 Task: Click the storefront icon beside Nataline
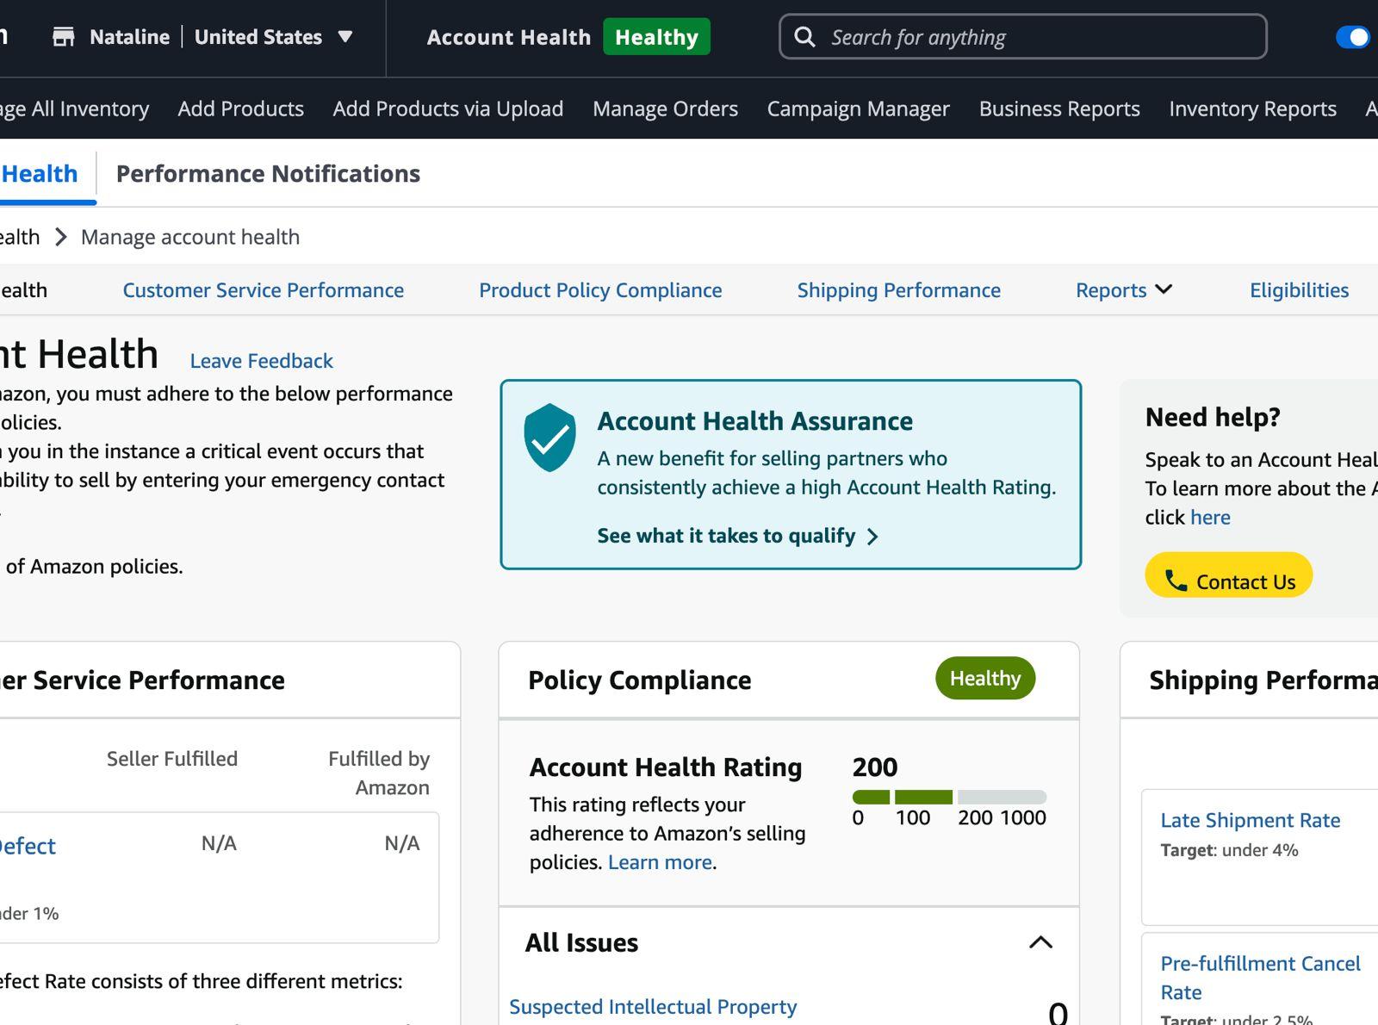point(63,37)
